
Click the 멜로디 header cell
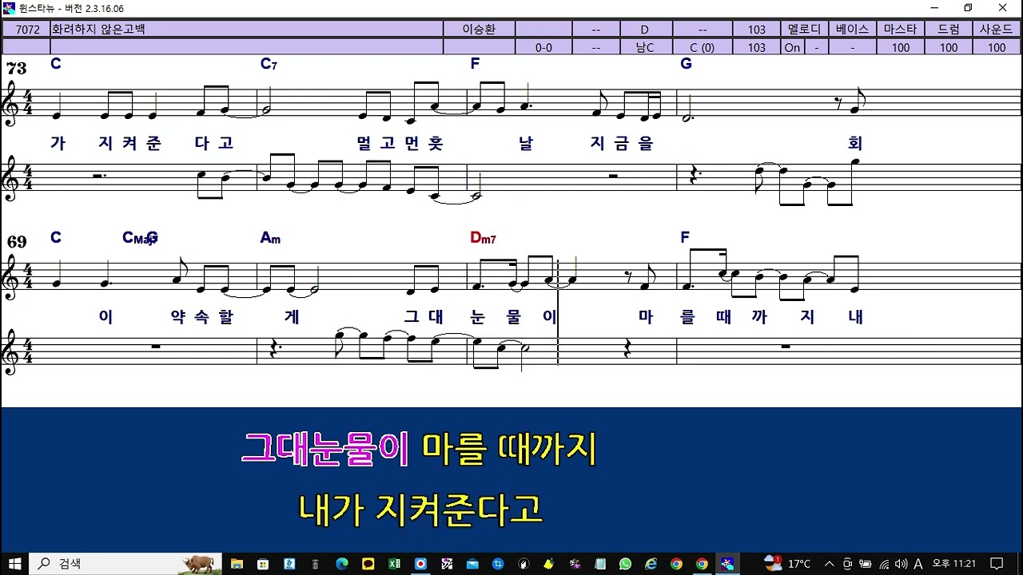pos(804,29)
